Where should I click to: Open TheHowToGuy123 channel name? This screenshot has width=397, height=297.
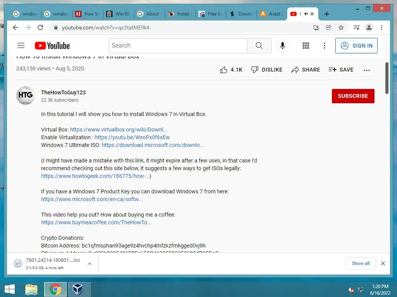coord(63,92)
